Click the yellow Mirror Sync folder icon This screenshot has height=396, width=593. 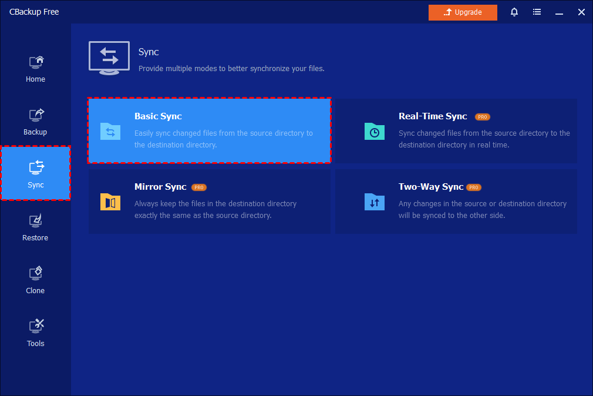[110, 202]
